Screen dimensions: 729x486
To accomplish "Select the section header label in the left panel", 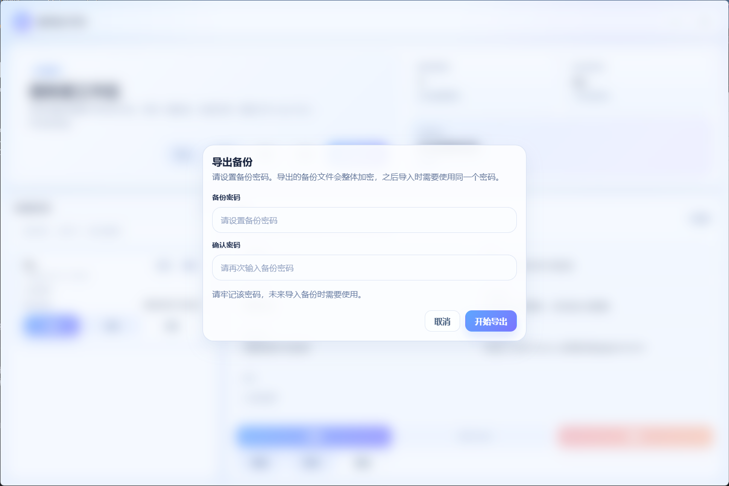I will pyautogui.click(x=32, y=208).
